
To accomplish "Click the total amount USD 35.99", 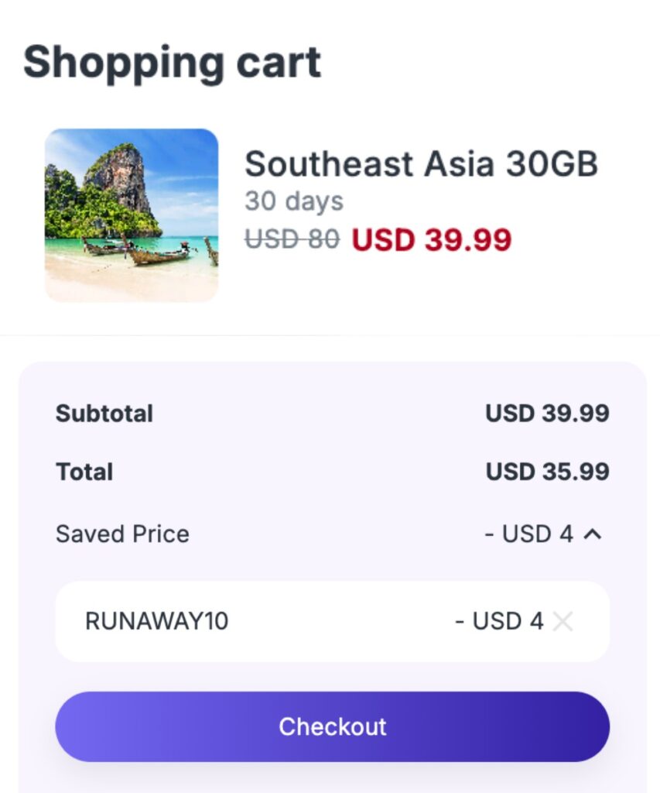I will tap(547, 472).
